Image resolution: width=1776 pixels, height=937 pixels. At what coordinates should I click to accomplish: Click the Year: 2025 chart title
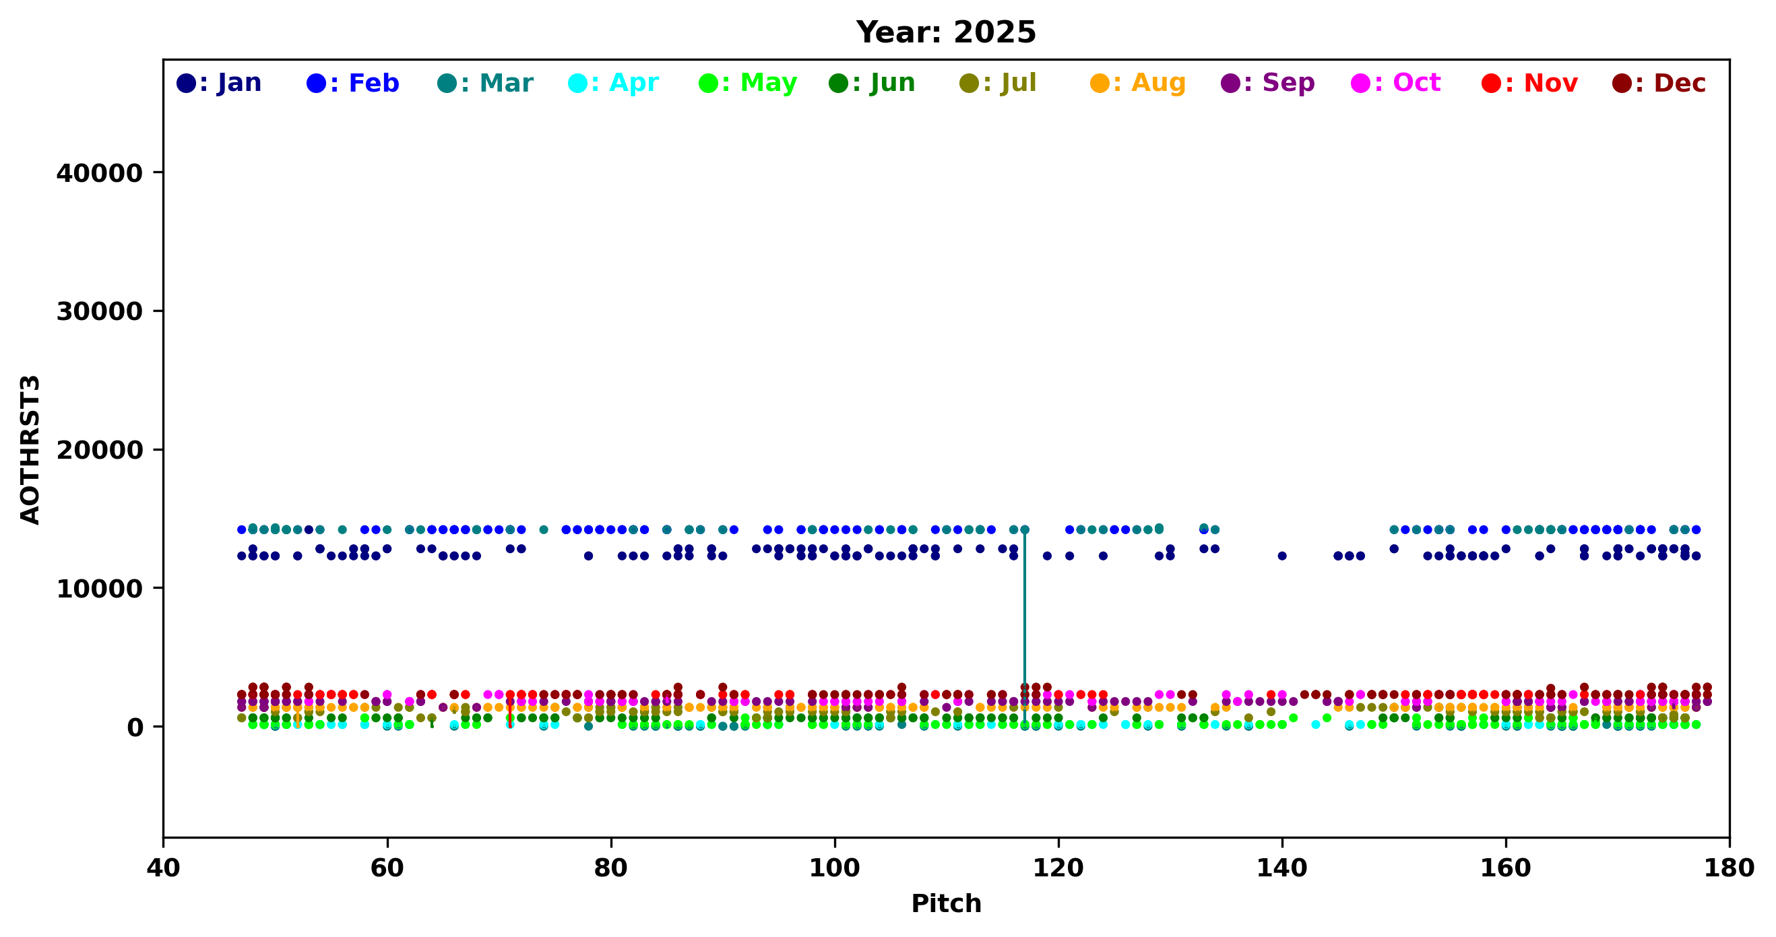pos(946,32)
